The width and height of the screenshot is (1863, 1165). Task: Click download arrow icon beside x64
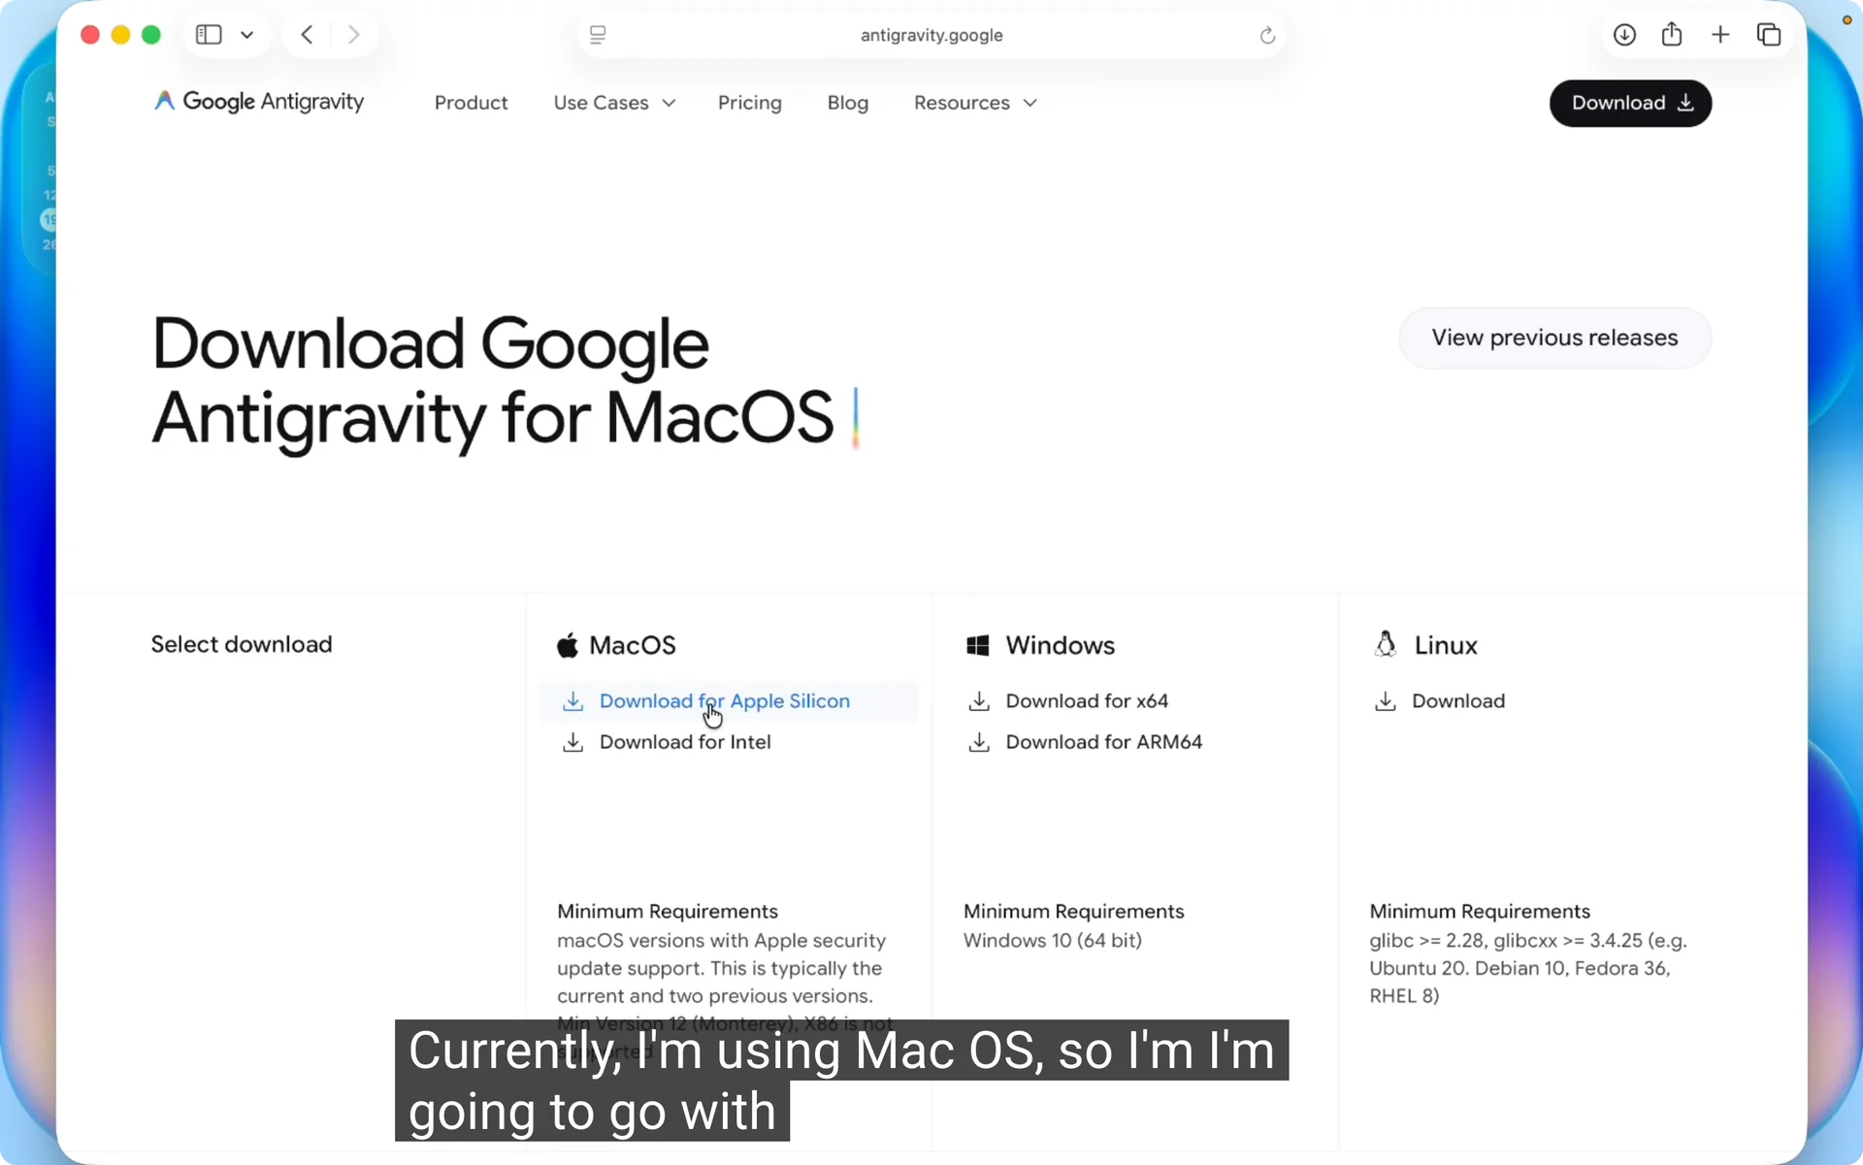(x=979, y=701)
